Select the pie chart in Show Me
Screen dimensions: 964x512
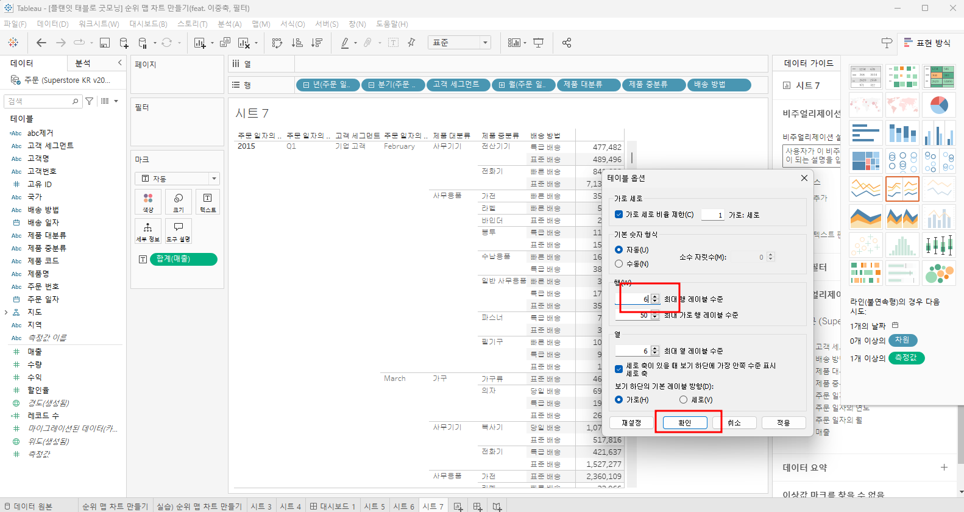[x=939, y=105]
